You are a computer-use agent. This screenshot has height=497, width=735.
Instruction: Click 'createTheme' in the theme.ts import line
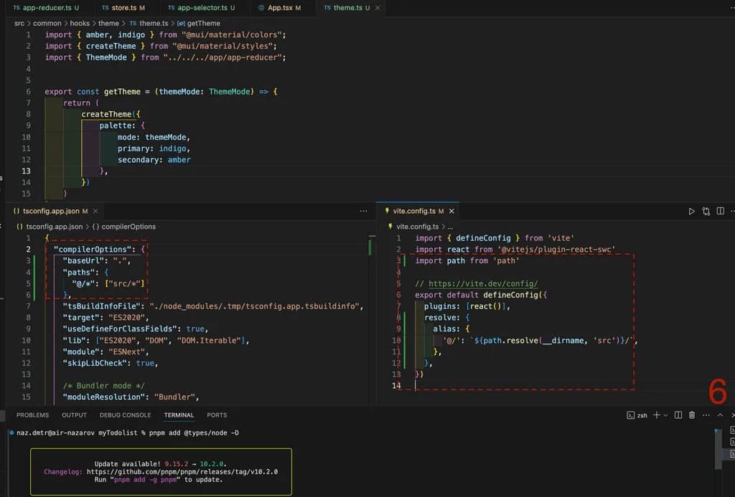(x=111, y=47)
